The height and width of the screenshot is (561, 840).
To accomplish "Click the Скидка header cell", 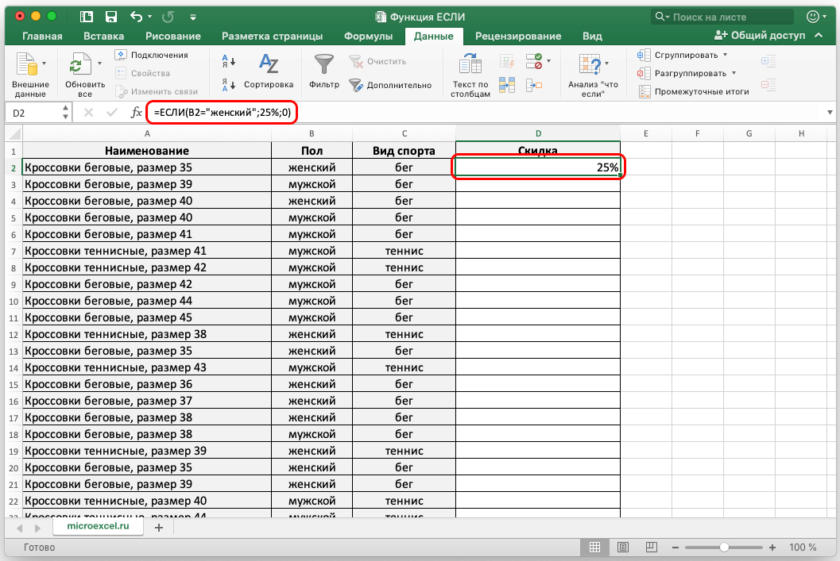I will click(x=538, y=150).
